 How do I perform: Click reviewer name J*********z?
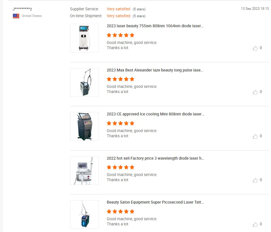[22, 9]
